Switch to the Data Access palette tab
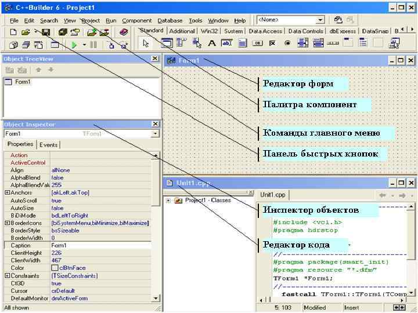 265,31
